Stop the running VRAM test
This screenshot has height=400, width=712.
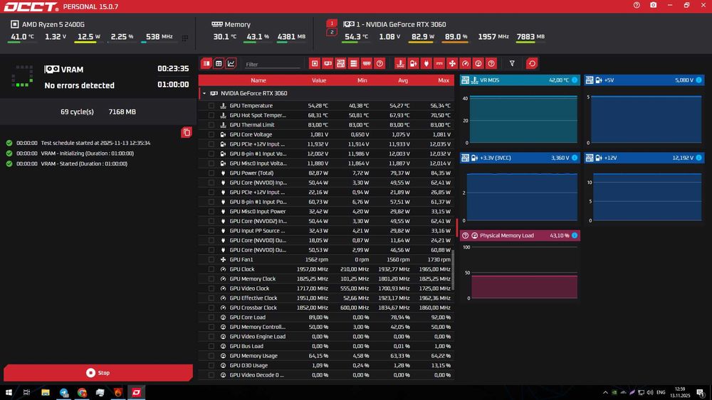[x=98, y=373]
